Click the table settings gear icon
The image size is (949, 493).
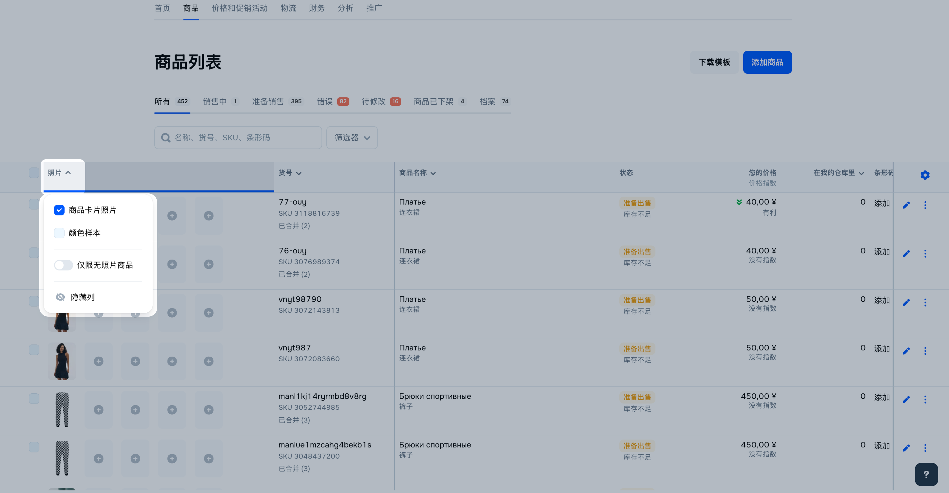pyautogui.click(x=925, y=175)
